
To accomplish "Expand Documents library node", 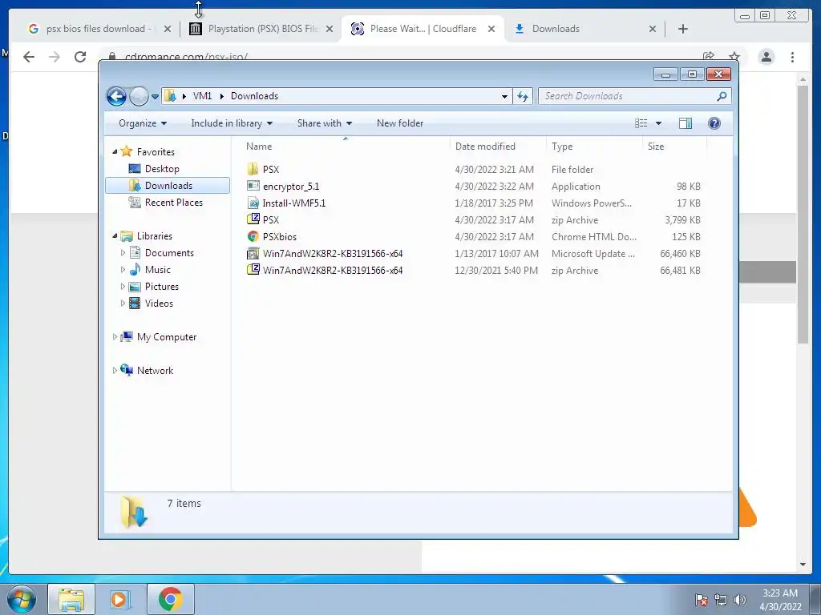I will point(123,253).
